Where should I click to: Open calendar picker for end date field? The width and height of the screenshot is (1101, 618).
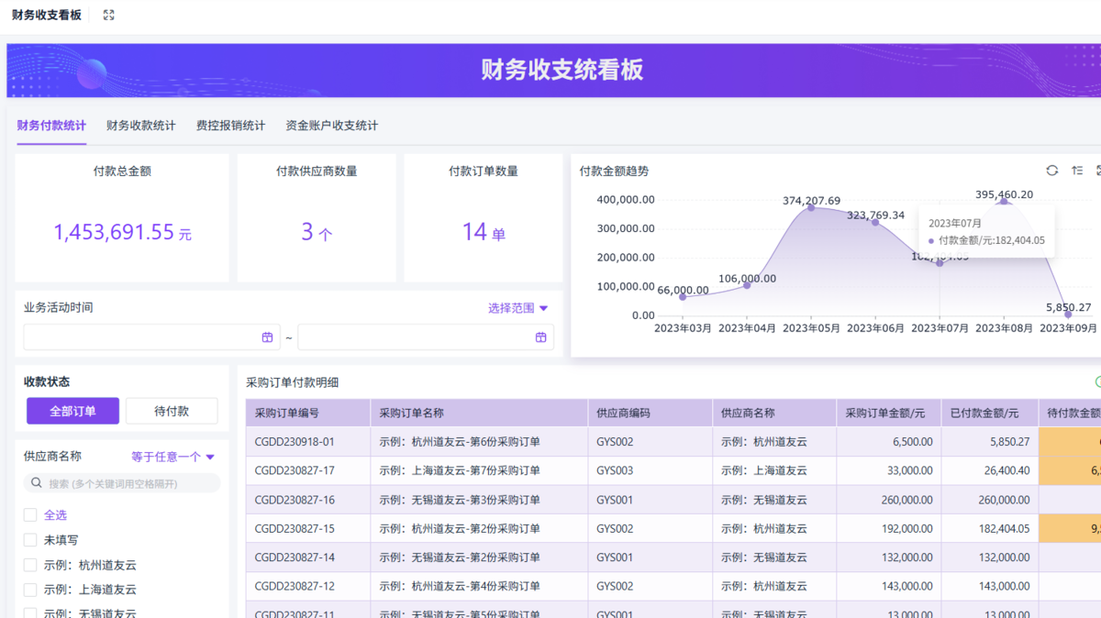pyautogui.click(x=540, y=337)
